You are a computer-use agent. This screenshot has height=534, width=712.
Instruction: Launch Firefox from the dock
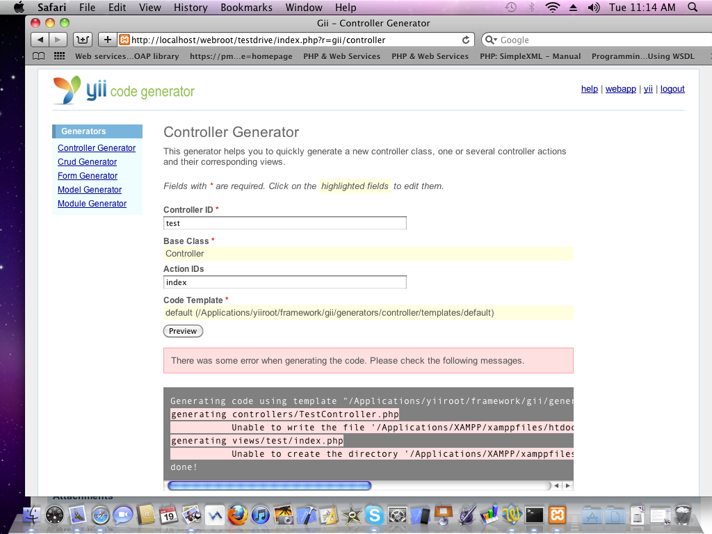pyautogui.click(x=238, y=515)
